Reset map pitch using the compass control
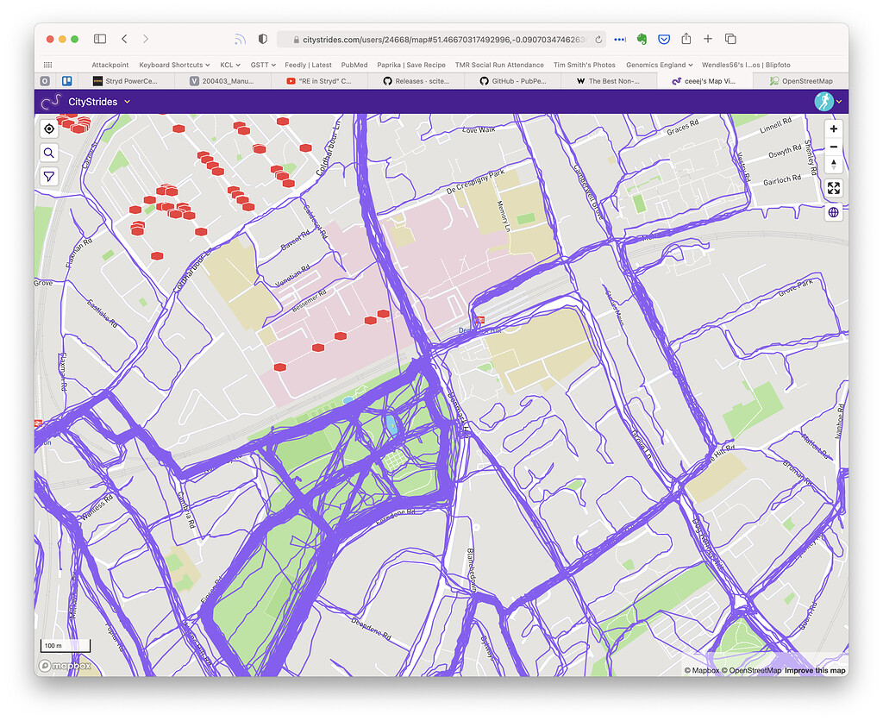Screen dimensions: 883x721 click(833, 165)
